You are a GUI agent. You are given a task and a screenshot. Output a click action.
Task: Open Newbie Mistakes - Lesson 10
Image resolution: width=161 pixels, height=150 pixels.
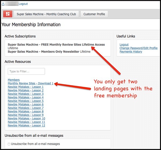27,118
